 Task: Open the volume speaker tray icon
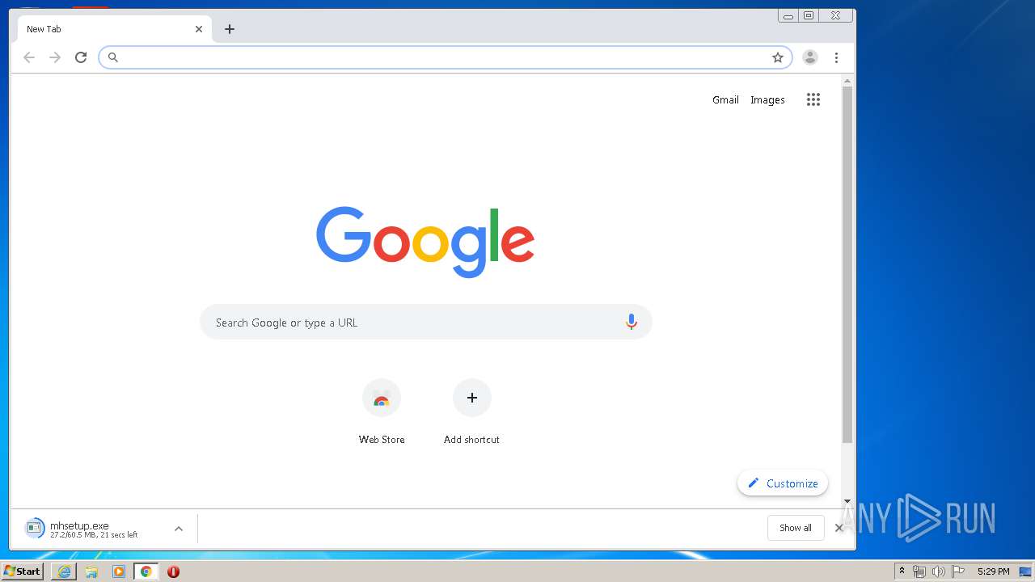coord(939,571)
